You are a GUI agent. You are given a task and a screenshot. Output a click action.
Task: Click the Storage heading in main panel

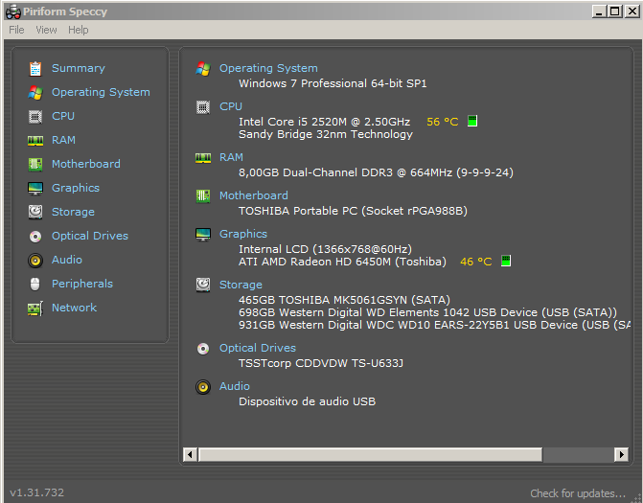coord(241,285)
